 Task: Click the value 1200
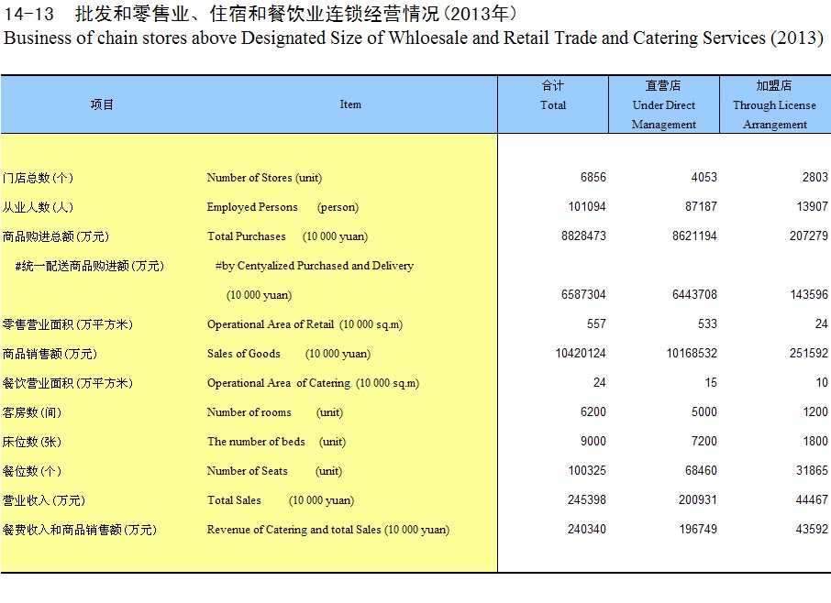pyautogui.click(x=814, y=411)
